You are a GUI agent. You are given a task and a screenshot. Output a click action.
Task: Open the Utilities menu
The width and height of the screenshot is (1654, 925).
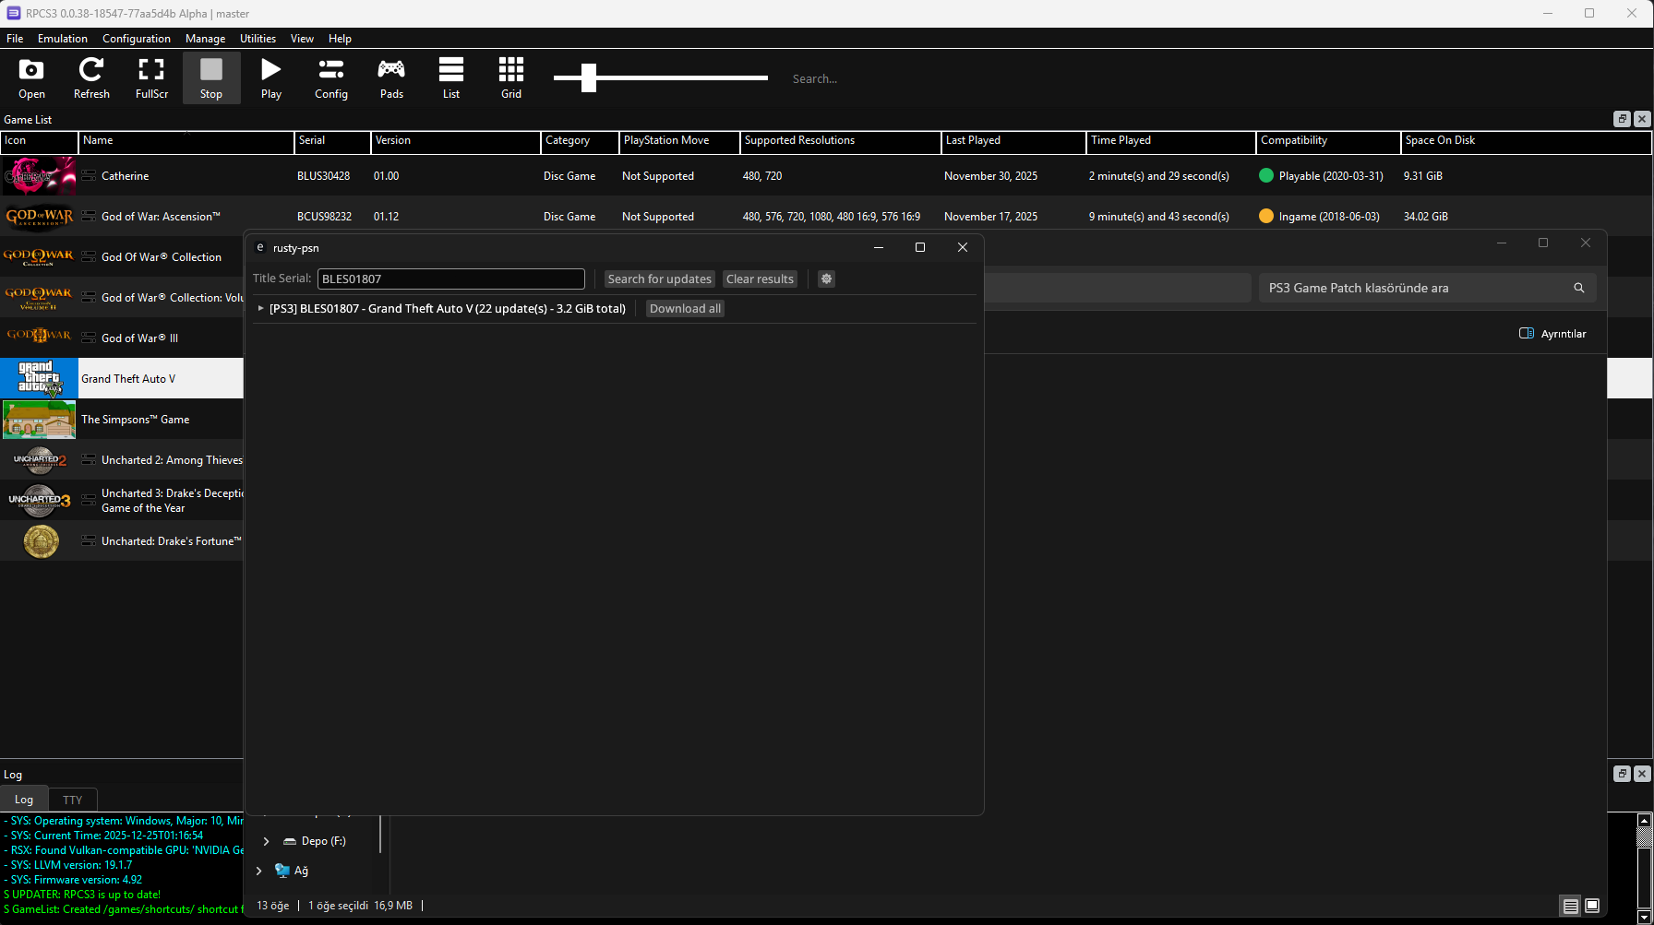(x=258, y=39)
